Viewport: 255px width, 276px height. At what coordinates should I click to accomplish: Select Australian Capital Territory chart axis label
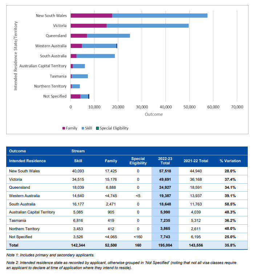43,66
